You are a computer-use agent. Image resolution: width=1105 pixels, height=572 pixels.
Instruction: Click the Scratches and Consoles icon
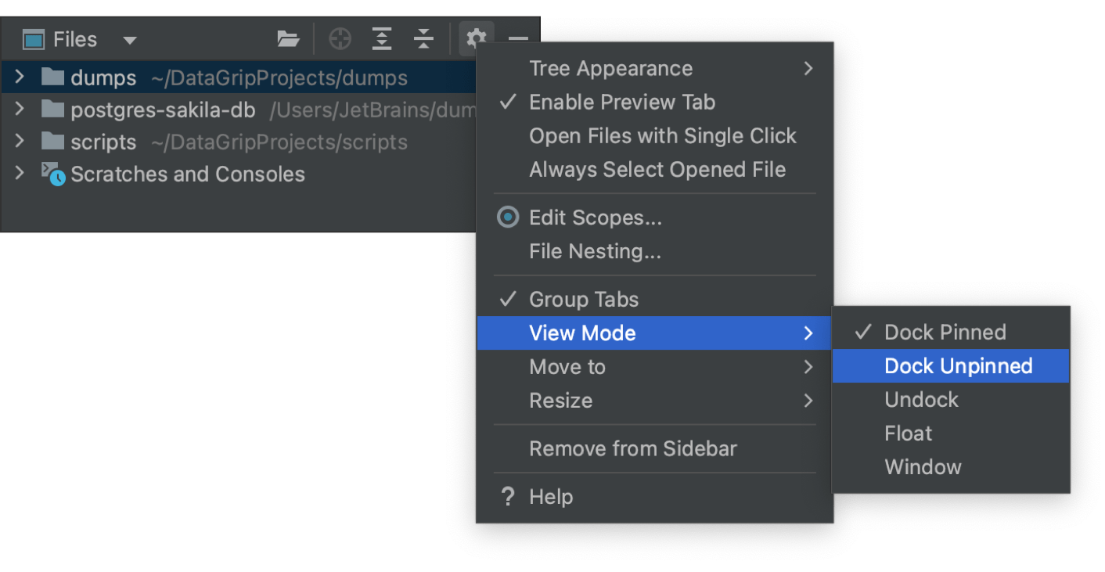[52, 174]
